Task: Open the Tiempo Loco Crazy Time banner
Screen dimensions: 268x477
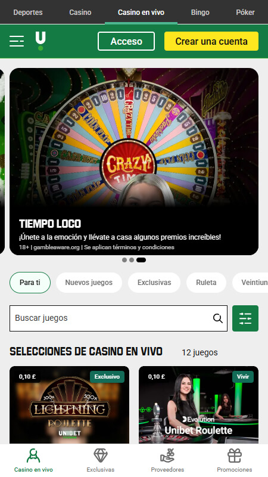Action: tap(134, 162)
